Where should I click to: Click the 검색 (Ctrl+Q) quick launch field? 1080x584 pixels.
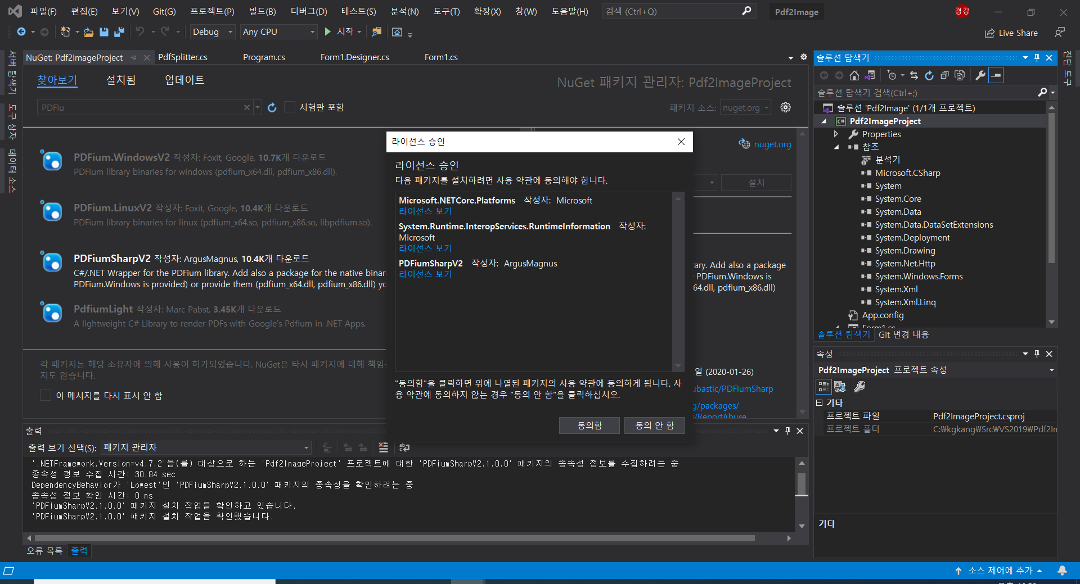click(x=679, y=11)
